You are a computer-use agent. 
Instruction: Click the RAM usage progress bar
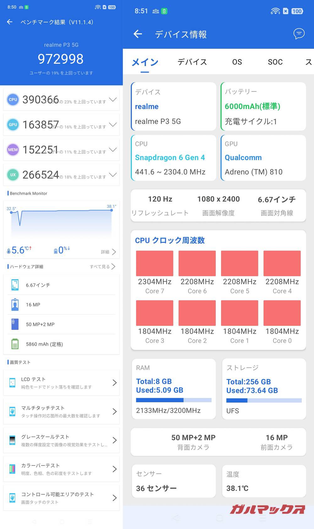pyautogui.click(x=174, y=400)
